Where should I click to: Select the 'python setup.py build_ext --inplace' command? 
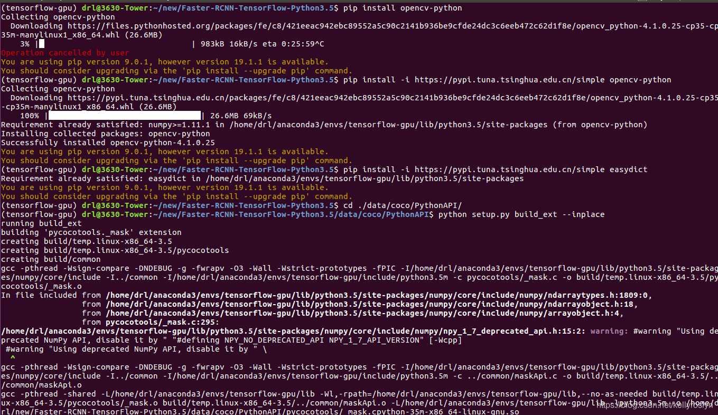point(521,214)
